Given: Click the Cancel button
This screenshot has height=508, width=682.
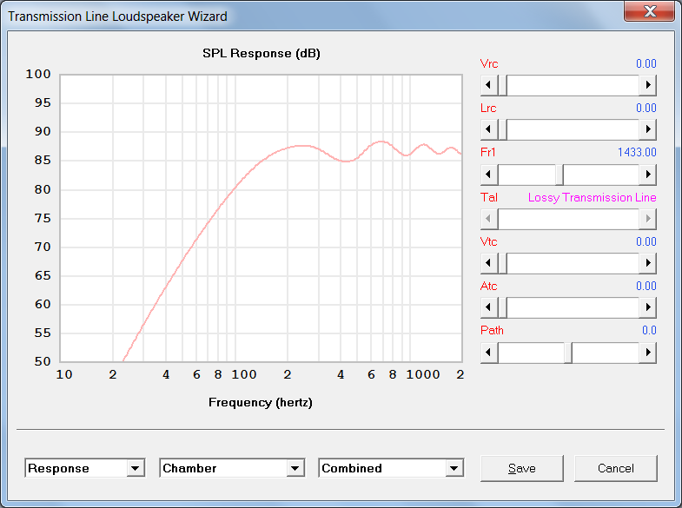Looking at the screenshot, I should 615,468.
